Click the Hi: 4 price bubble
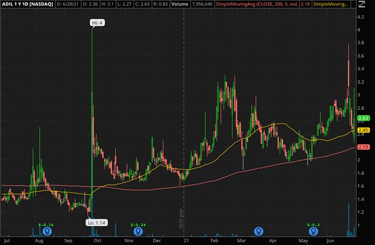 click(x=98, y=23)
